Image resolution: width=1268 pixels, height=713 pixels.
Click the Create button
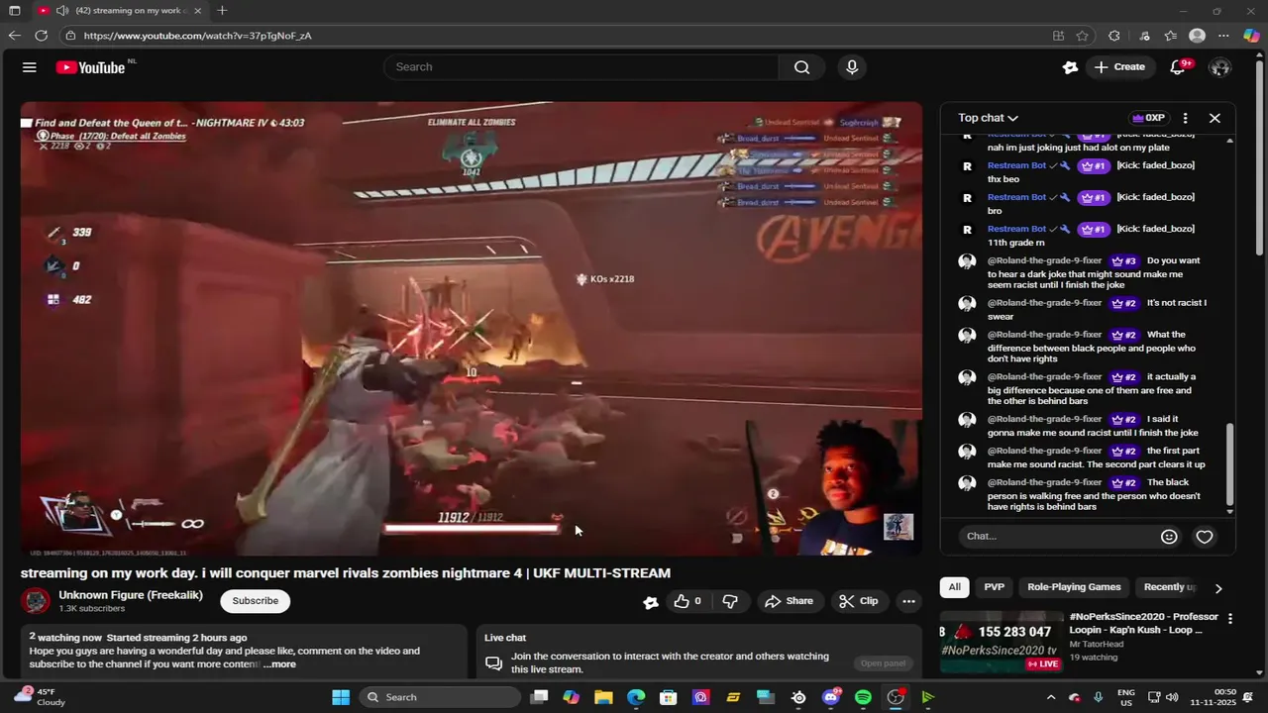coord(1119,67)
